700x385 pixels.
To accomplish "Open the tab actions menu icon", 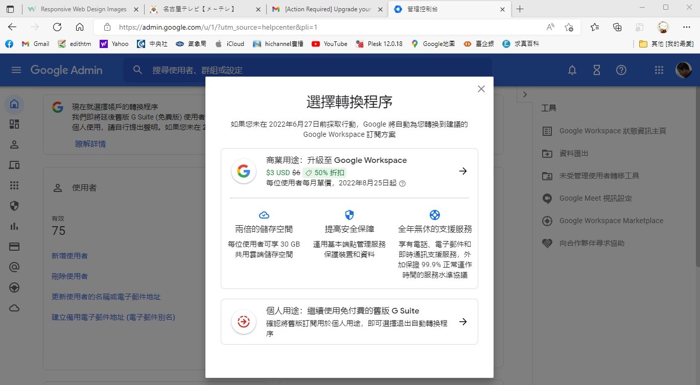I will click(10, 9).
